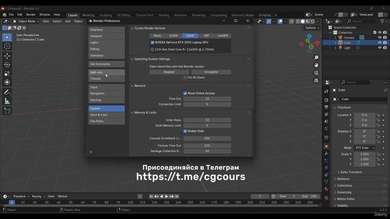Viewport: 390px width, 219px height.
Task: Select the Transform tool
Action: coord(7,82)
